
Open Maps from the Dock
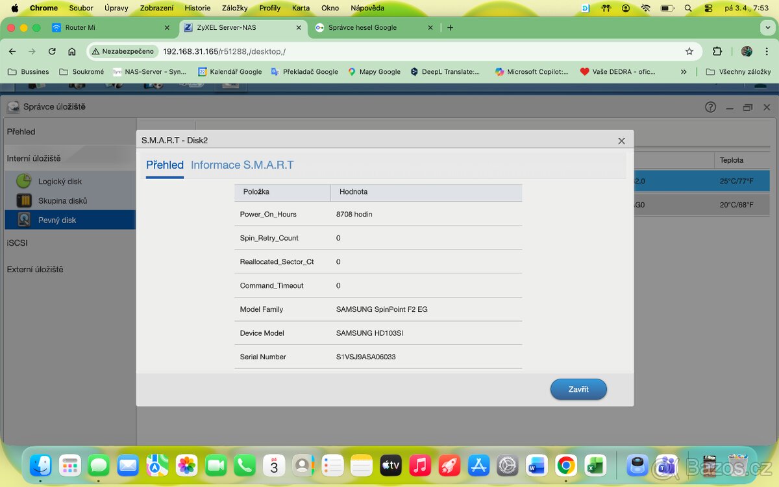[x=157, y=465]
